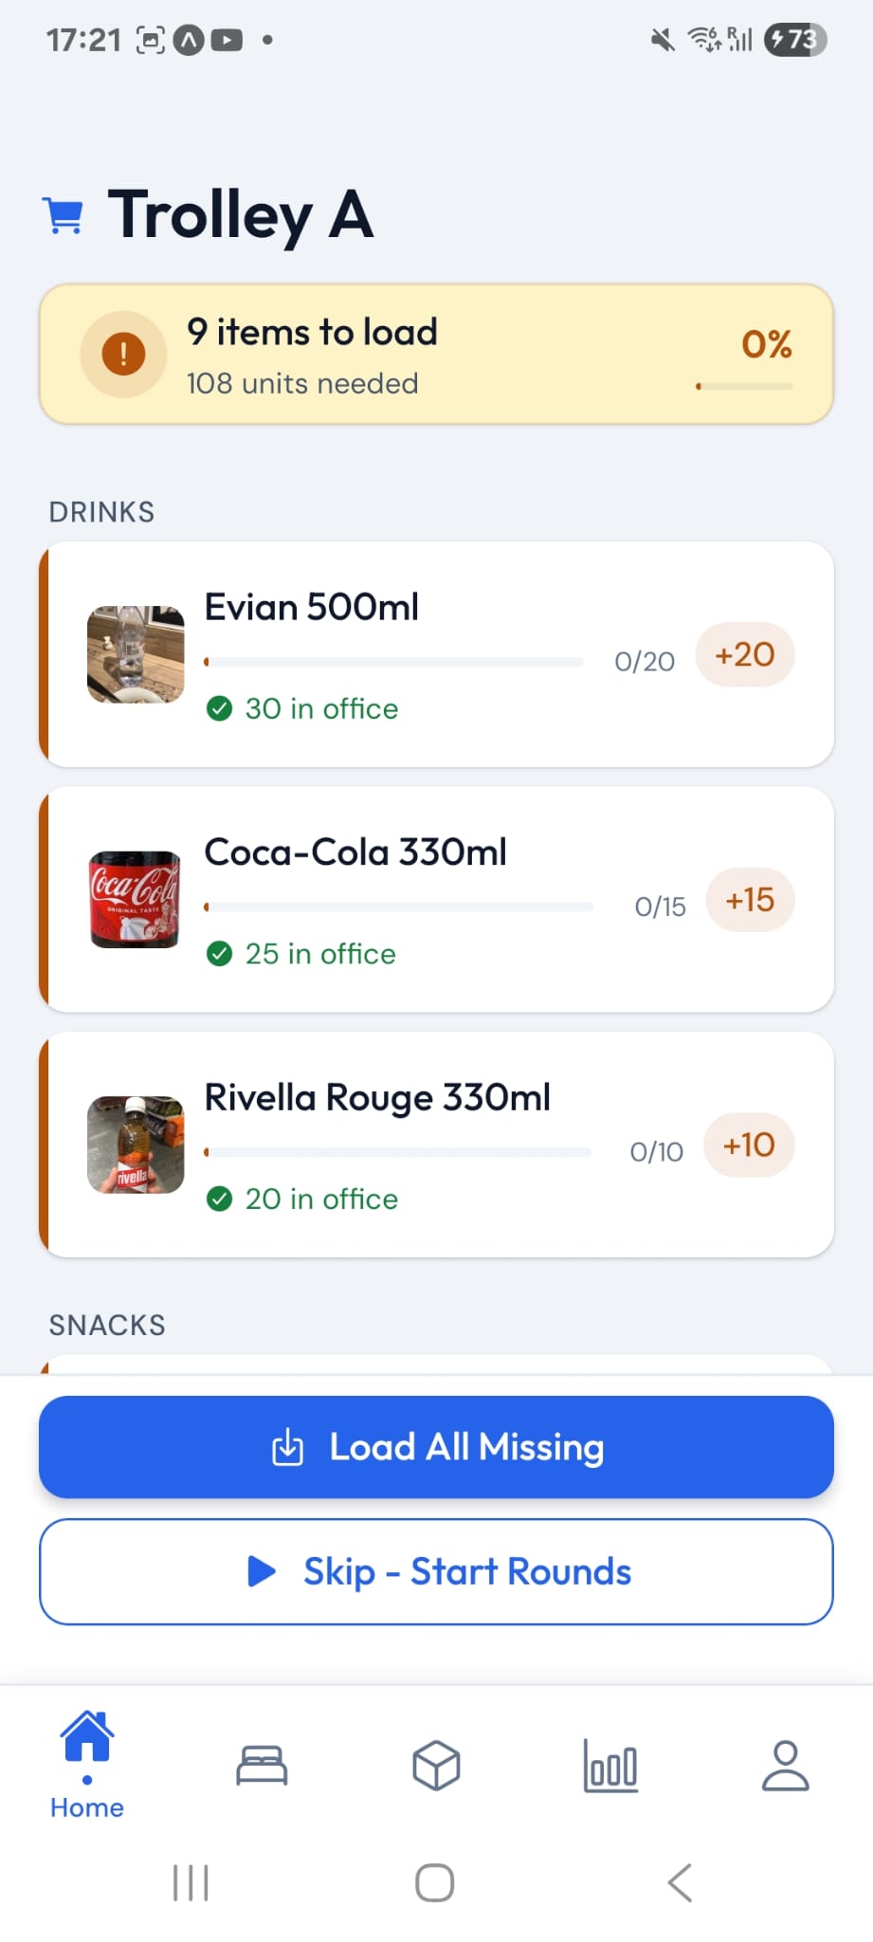This screenshot has height=1942, width=873.
Task: Tap Skip - Start Rounds button
Action: [436, 1571]
